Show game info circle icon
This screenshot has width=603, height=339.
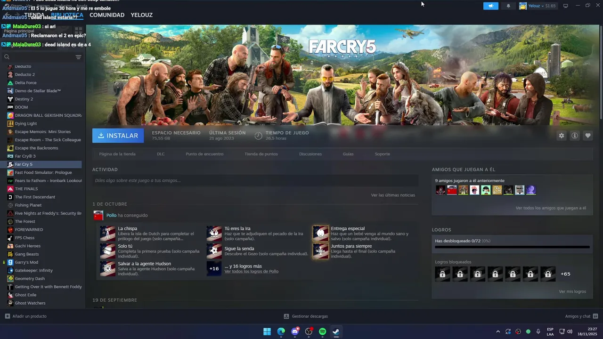(x=575, y=136)
